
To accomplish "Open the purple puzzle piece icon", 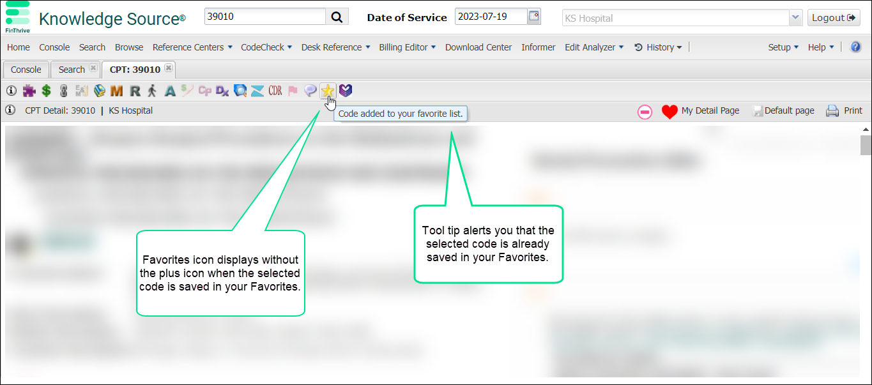I will click(x=29, y=91).
